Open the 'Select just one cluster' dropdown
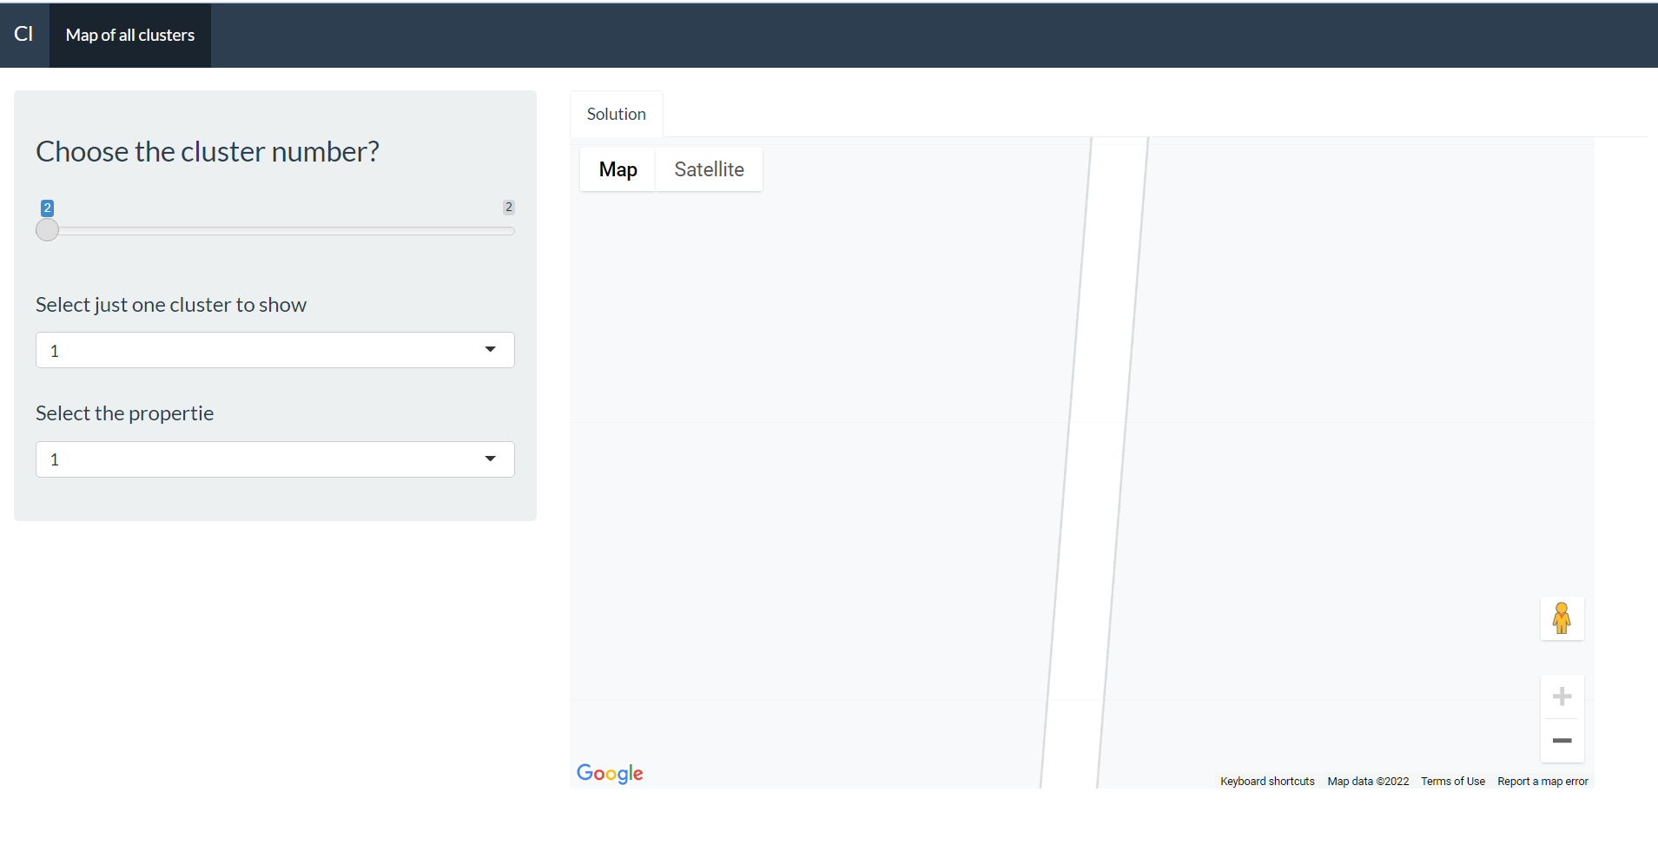 275,350
